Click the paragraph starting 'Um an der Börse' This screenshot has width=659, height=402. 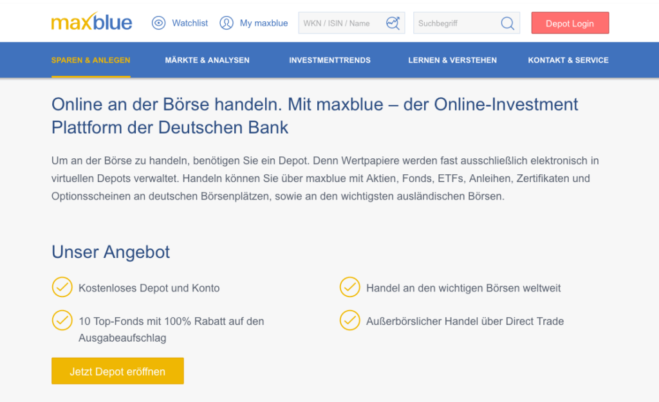click(x=325, y=179)
